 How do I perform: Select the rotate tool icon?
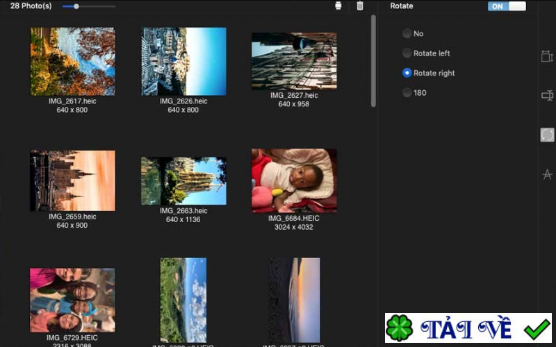(x=547, y=135)
